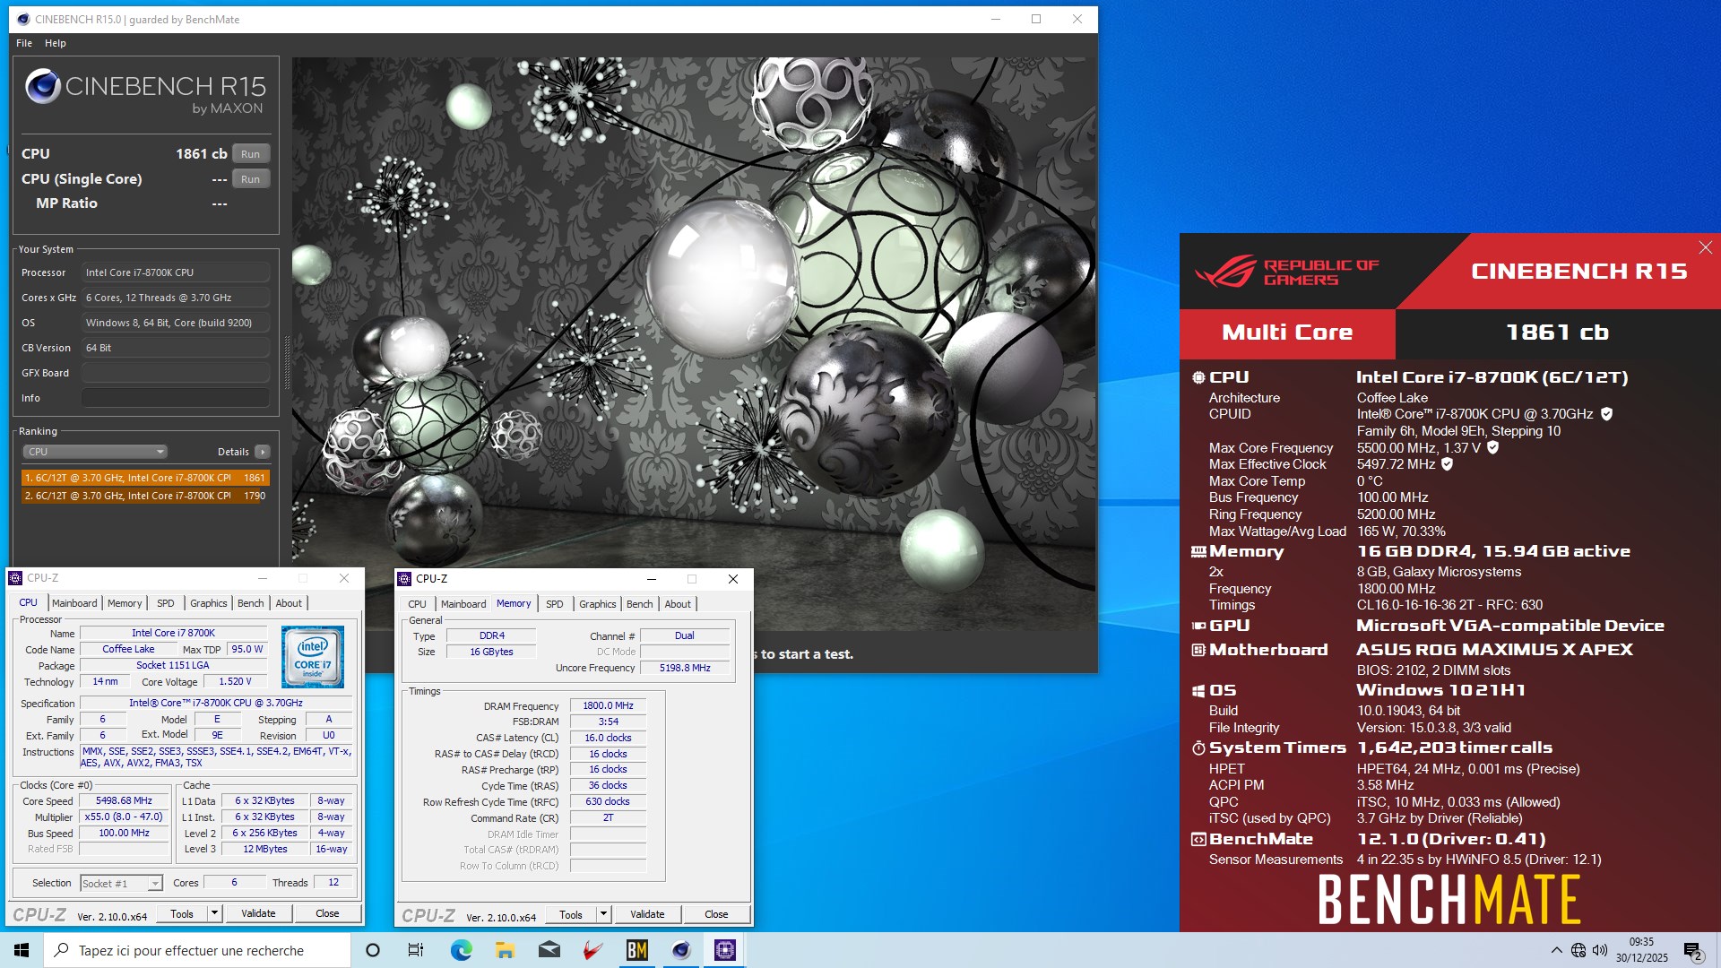Open notification center icon

coord(1692,950)
